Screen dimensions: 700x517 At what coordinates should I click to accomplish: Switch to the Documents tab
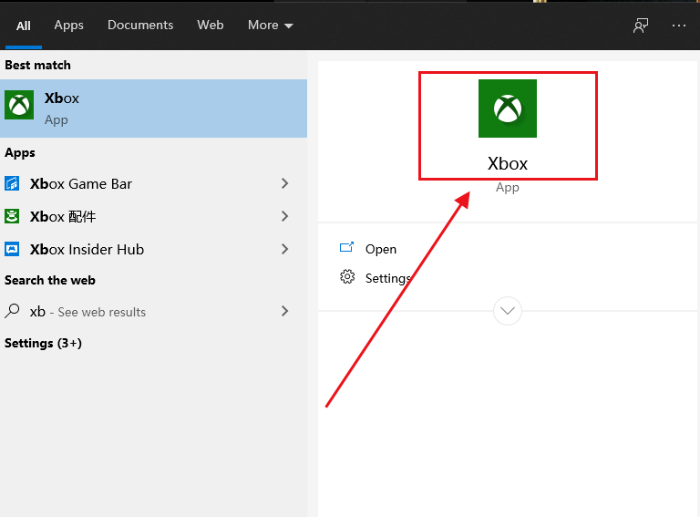pyautogui.click(x=140, y=26)
